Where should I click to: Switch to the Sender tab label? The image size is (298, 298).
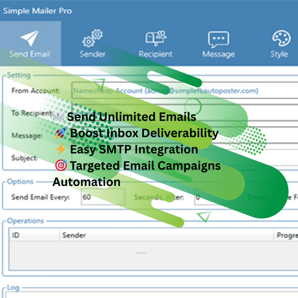[x=93, y=54]
